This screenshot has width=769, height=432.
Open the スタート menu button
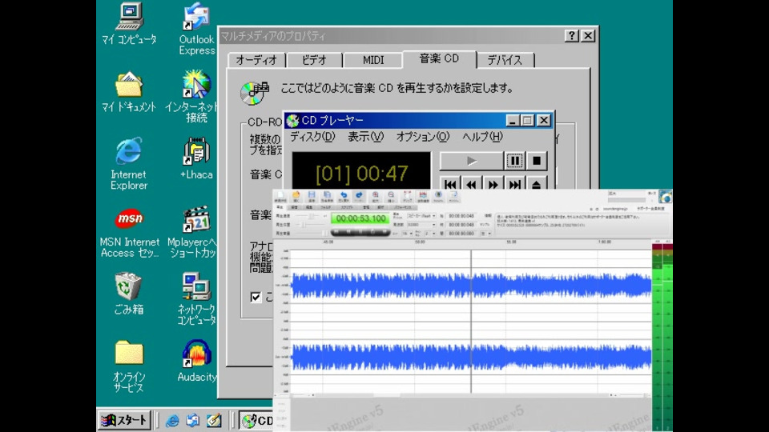(x=125, y=420)
